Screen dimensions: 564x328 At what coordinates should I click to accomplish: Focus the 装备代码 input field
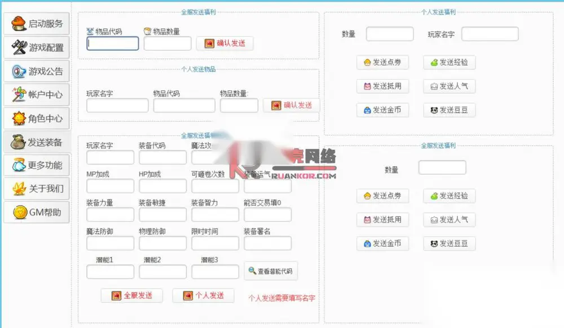click(x=162, y=157)
